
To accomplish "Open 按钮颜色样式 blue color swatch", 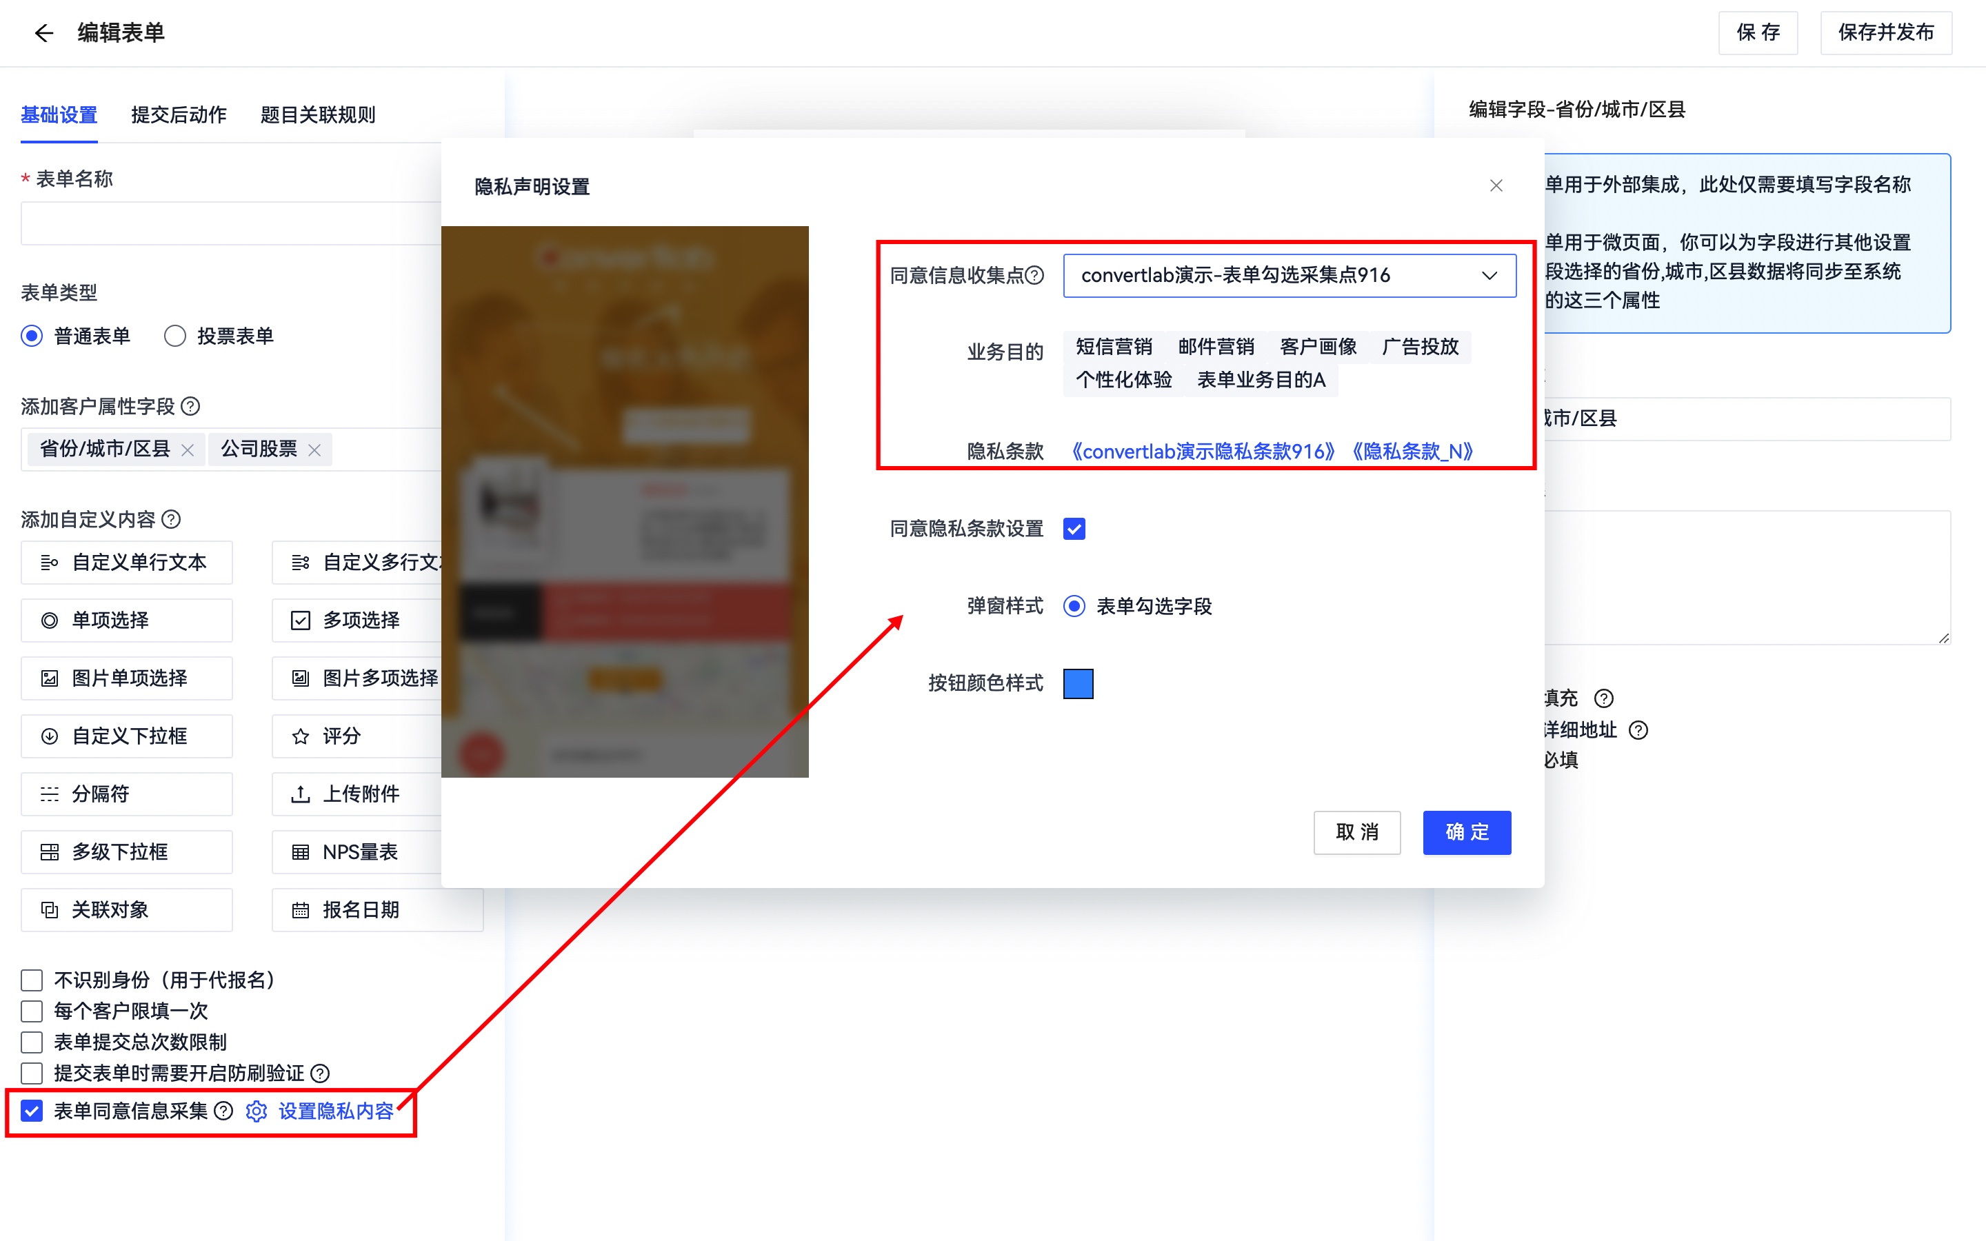I will point(1079,684).
